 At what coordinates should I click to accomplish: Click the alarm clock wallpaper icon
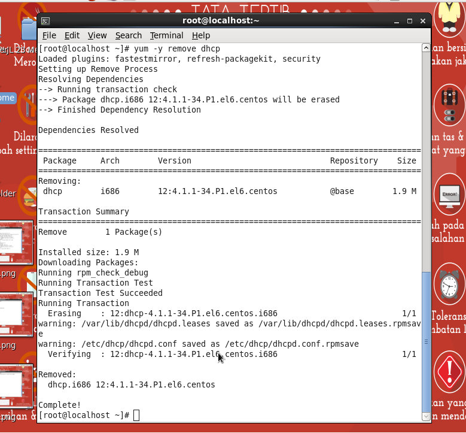[449, 284]
